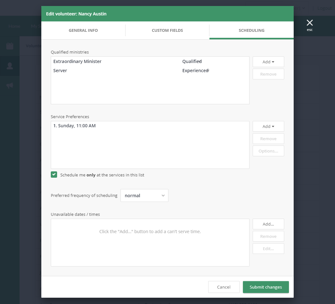Switch to Custom Fields tab

[x=167, y=31]
